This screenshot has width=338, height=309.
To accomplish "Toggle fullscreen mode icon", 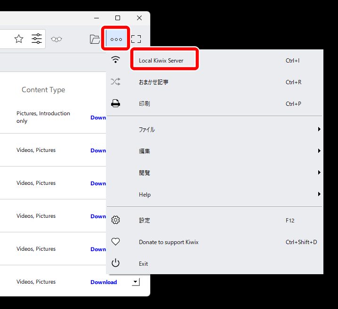I will click(x=136, y=40).
